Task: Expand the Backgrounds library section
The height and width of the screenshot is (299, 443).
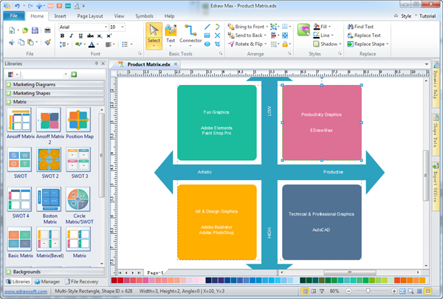Action: click(x=55, y=272)
